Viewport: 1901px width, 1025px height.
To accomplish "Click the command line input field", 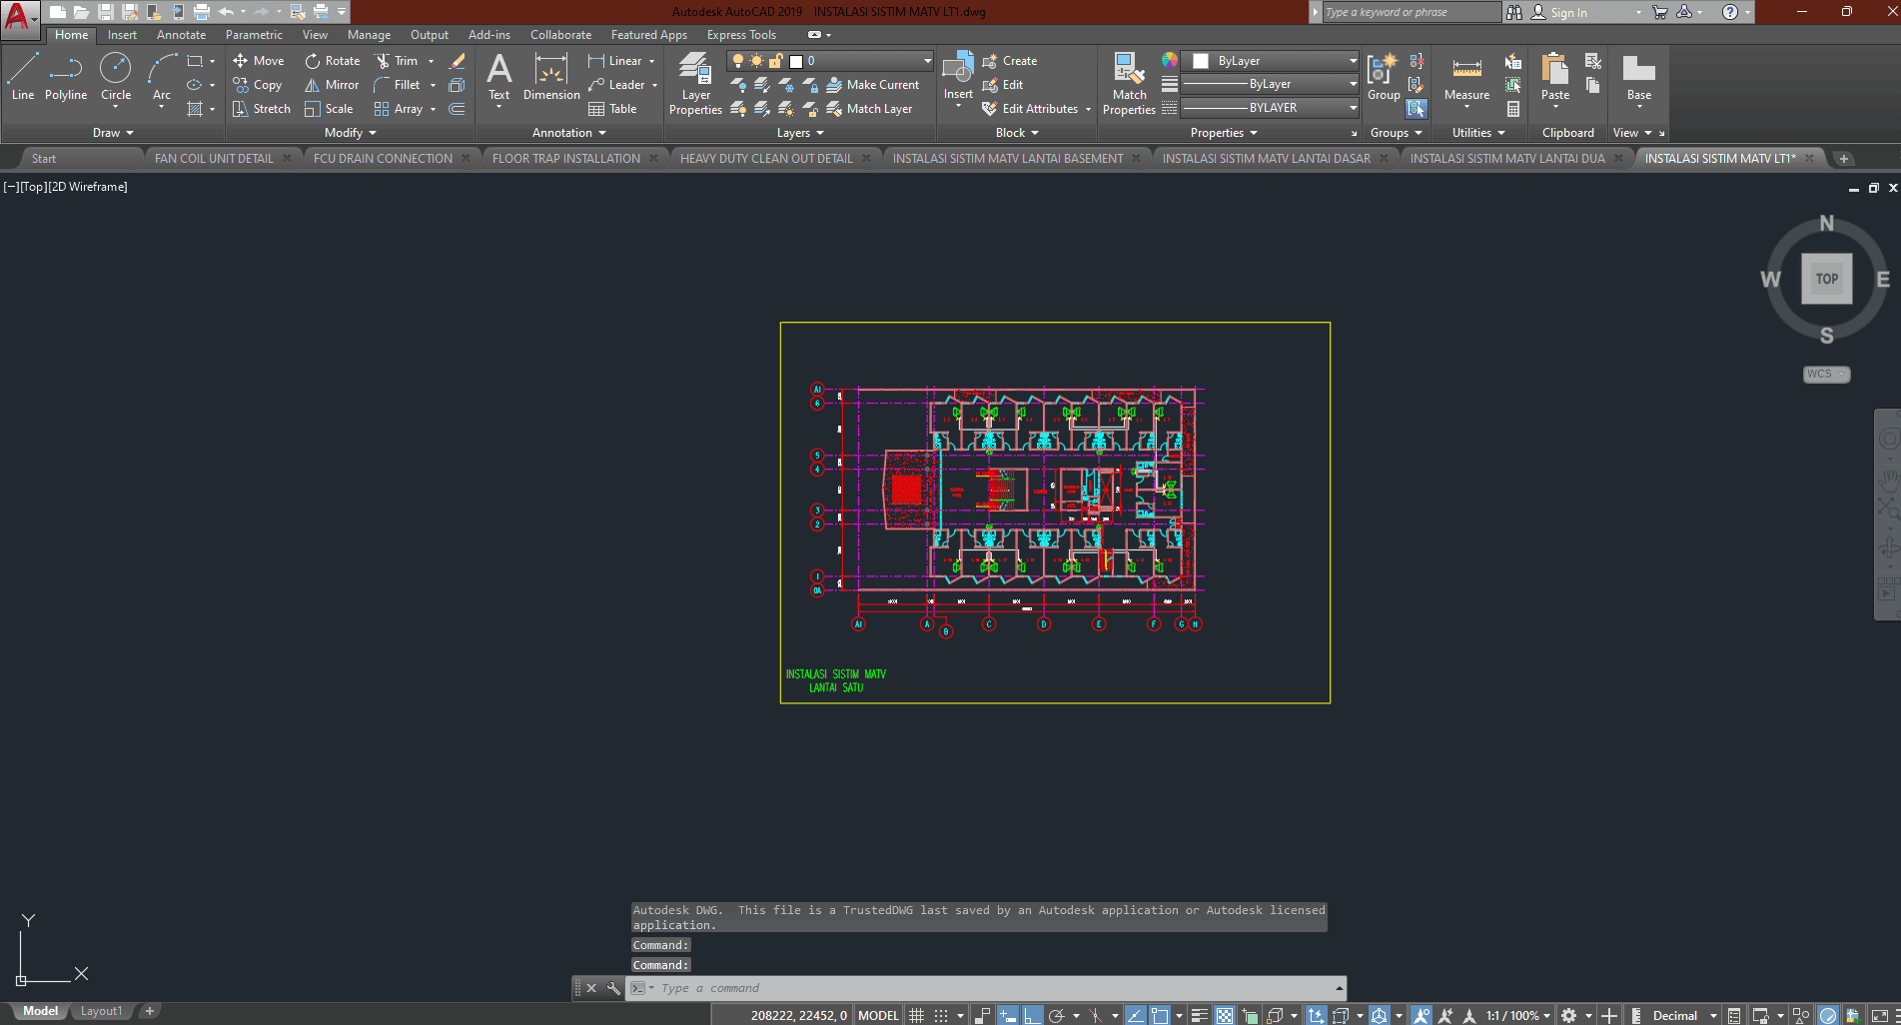I will click(989, 988).
